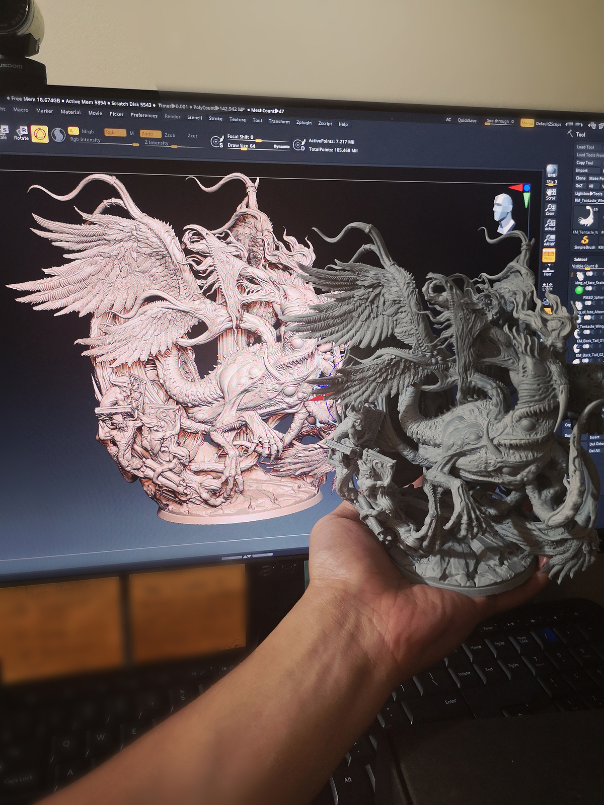This screenshot has height=805, width=604.
Task: Click the GoZ button
Action: 579,186
